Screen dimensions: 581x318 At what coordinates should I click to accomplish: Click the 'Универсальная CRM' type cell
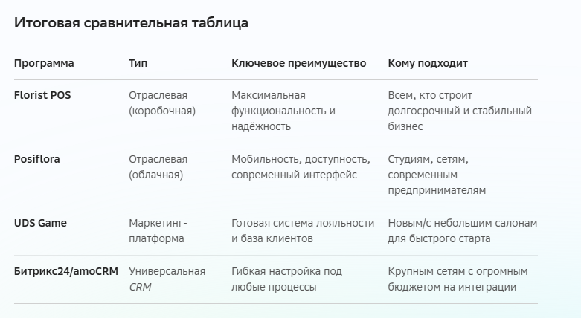[x=167, y=279]
